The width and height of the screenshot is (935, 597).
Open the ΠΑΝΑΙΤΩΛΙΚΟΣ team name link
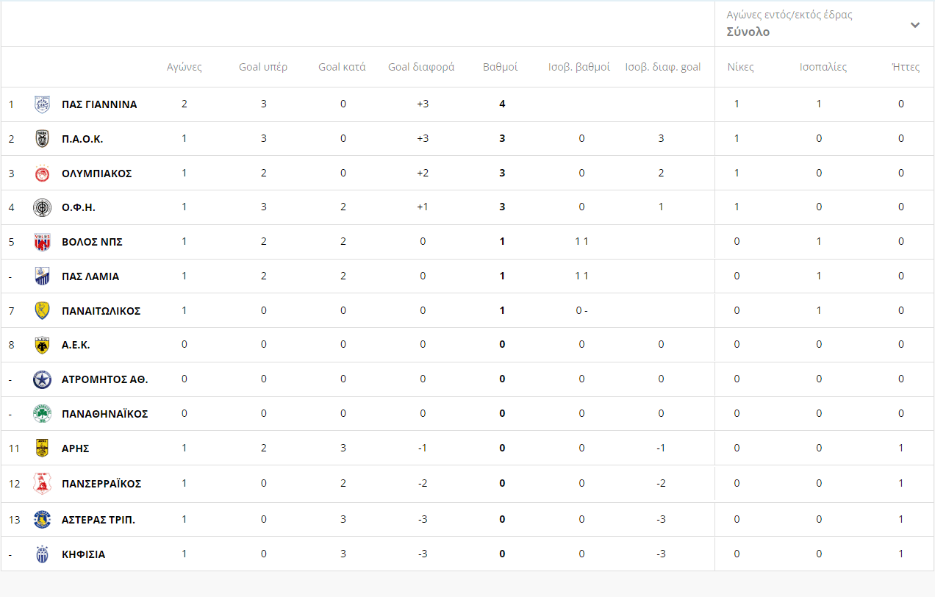point(101,311)
